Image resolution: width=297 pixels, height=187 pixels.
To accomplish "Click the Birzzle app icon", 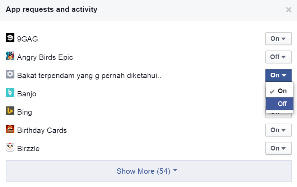I will click(10, 147).
